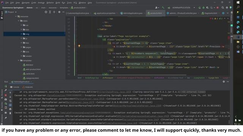
Task: Switch to the Endpoints tab
Action: click(28, 87)
